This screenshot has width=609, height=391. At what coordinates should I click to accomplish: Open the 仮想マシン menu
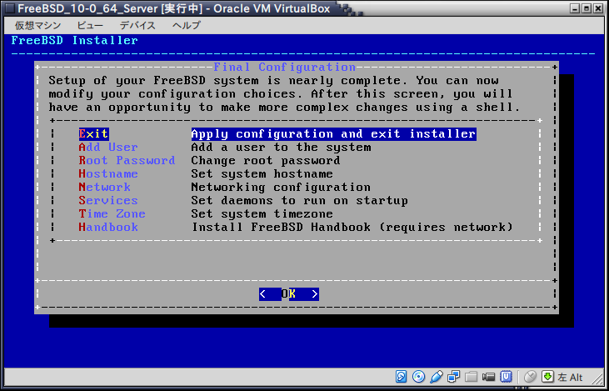click(36, 25)
